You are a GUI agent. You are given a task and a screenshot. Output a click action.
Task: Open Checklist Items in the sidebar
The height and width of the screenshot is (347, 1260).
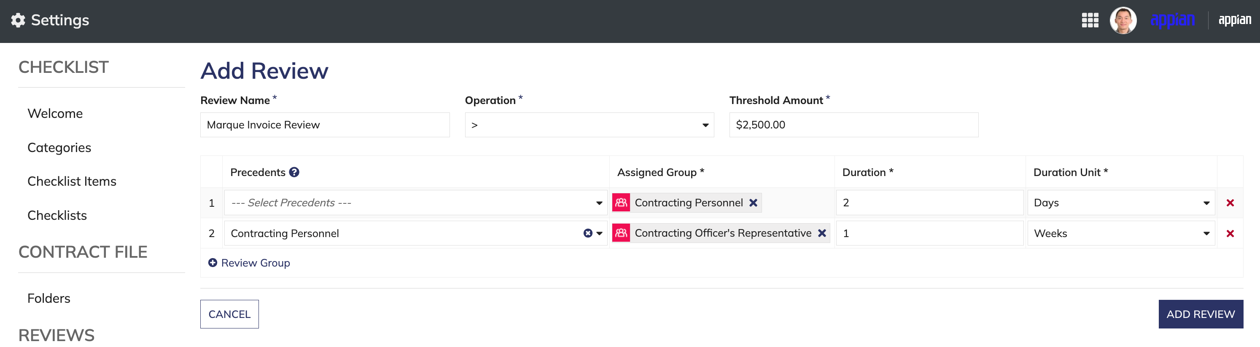point(72,182)
